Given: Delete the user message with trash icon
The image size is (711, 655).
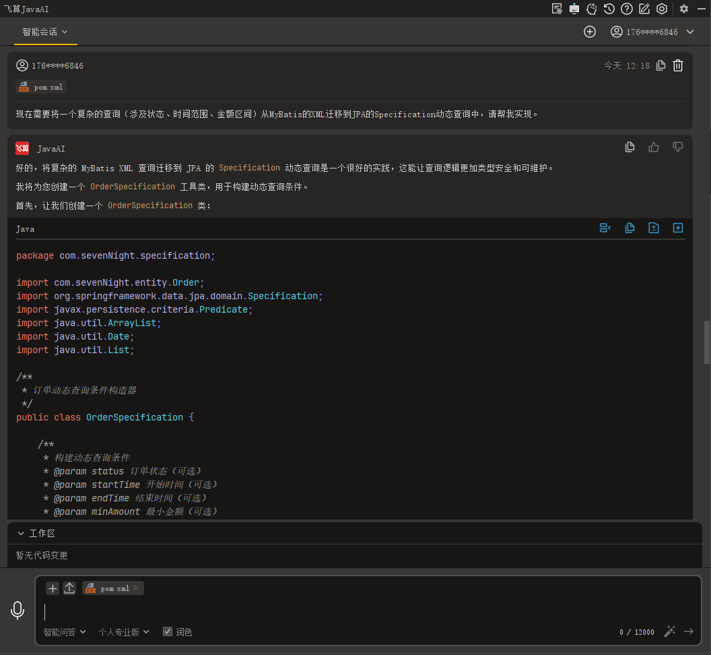Looking at the screenshot, I should point(678,65).
